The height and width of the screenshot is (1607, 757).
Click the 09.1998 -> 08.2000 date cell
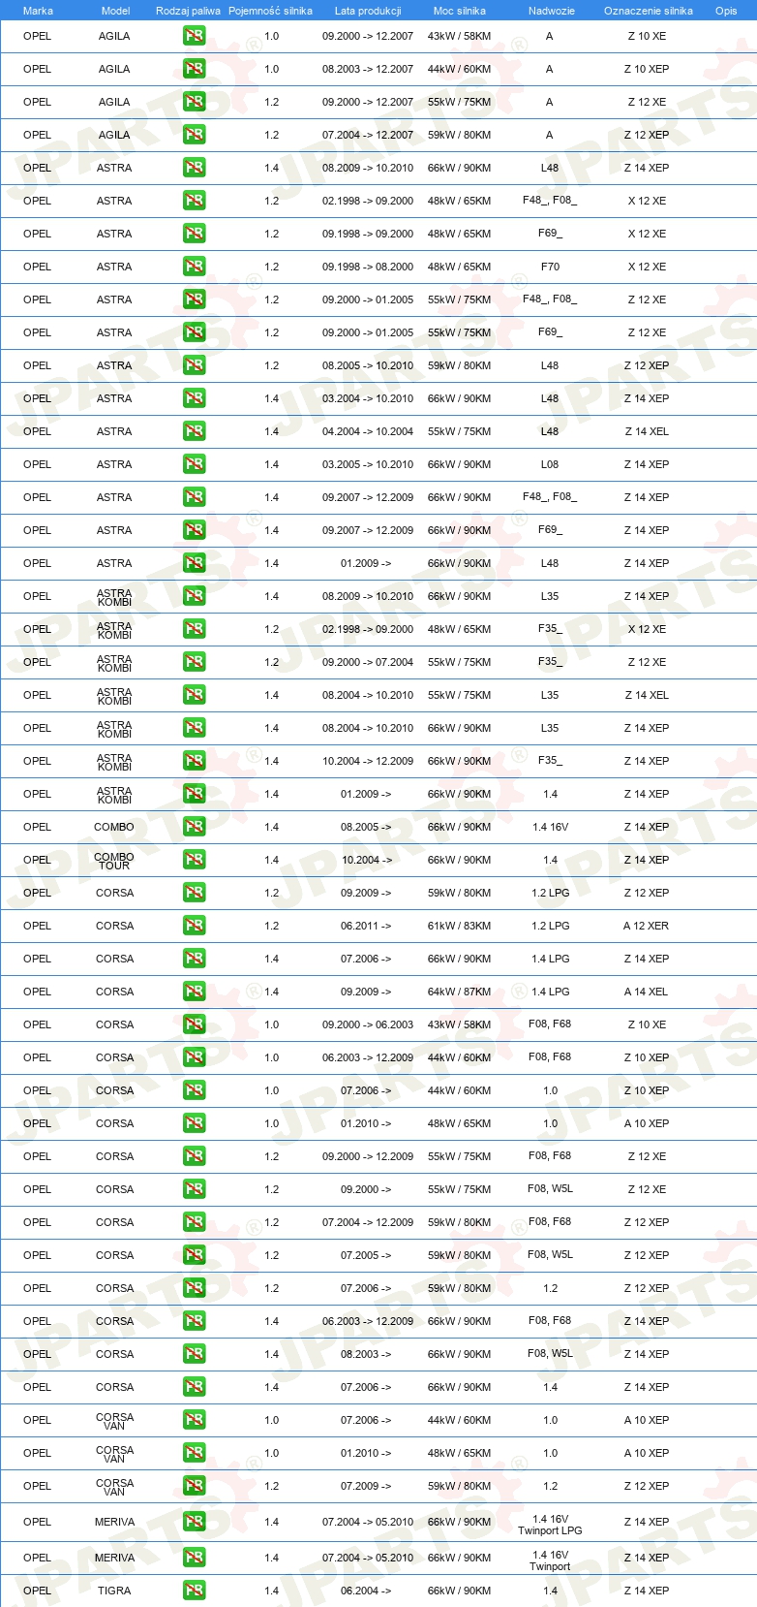(x=368, y=267)
